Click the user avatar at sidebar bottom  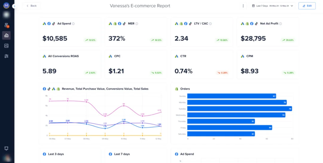pyautogui.click(x=6, y=158)
